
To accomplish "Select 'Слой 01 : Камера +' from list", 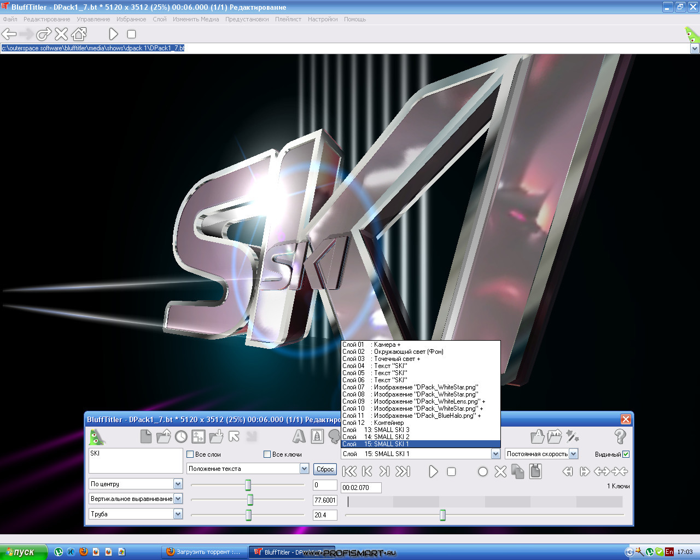I will pos(421,345).
